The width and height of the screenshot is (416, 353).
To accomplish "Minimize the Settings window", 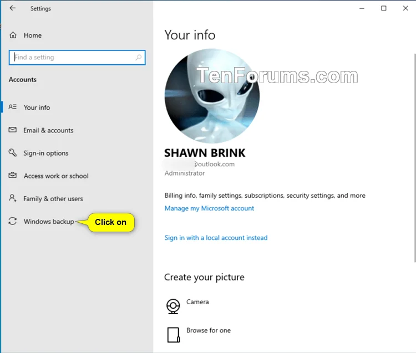I will pos(362,8).
